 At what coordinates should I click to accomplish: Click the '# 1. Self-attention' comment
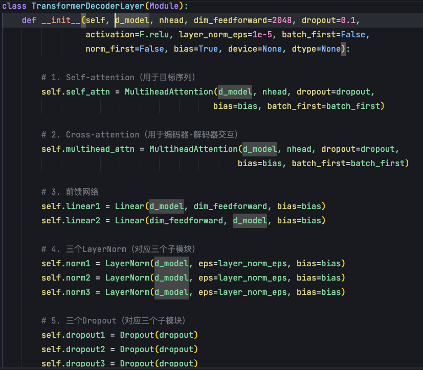point(118,77)
